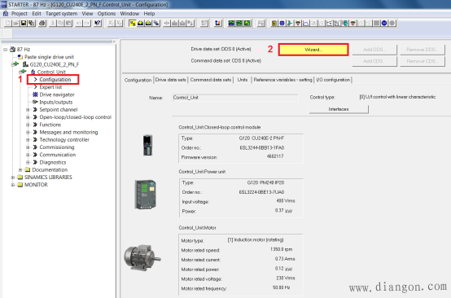Click the blue gear Drive navigator toolbar icon

[282, 23]
